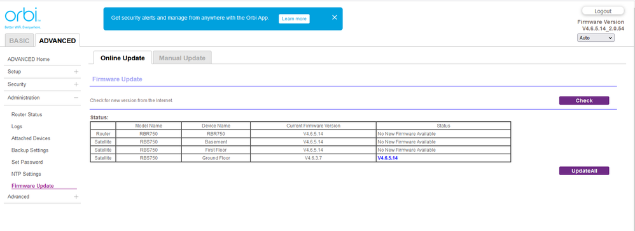Click the UpdateAll button
This screenshot has height=231, width=635.
[x=584, y=171]
